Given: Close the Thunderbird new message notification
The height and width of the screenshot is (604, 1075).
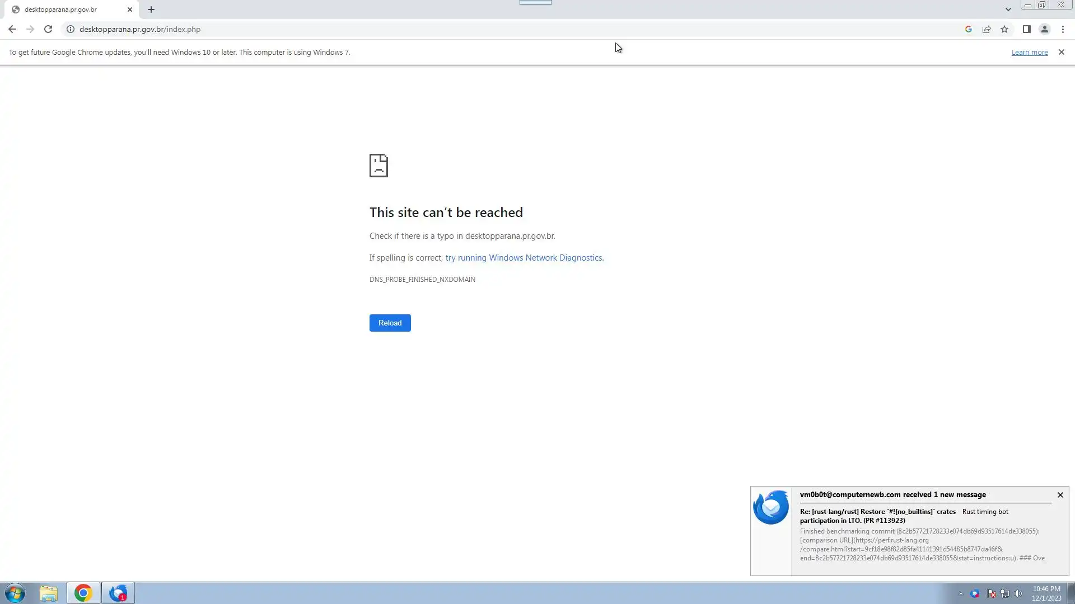Looking at the screenshot, I should pyautogui.click(x=1060, y=495).
